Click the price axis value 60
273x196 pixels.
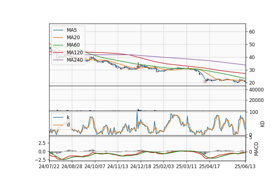252,32
